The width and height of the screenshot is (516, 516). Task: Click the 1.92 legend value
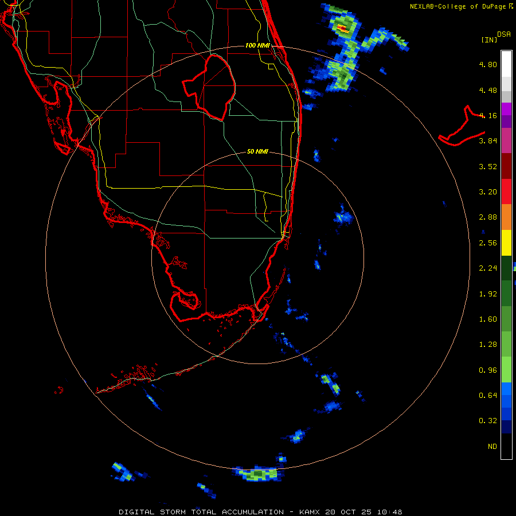pyautogui.click(x=488, y=294)
